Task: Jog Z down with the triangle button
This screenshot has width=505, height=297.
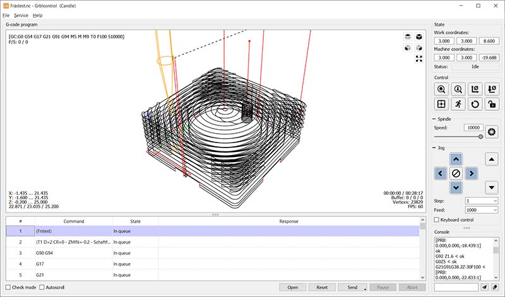Action: pos(492,188)
